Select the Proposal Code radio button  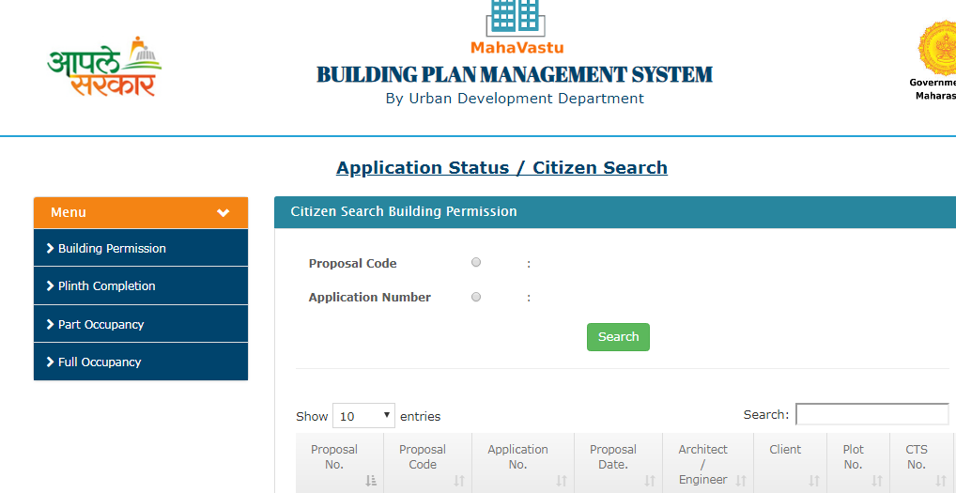(x=476, y=262)
